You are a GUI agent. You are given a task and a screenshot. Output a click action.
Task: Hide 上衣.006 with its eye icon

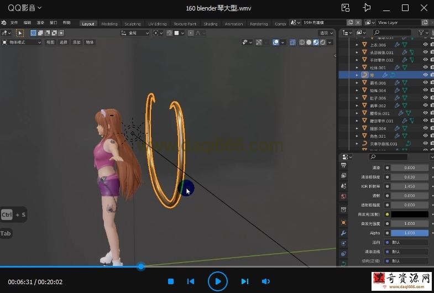(x=425, y=44)
